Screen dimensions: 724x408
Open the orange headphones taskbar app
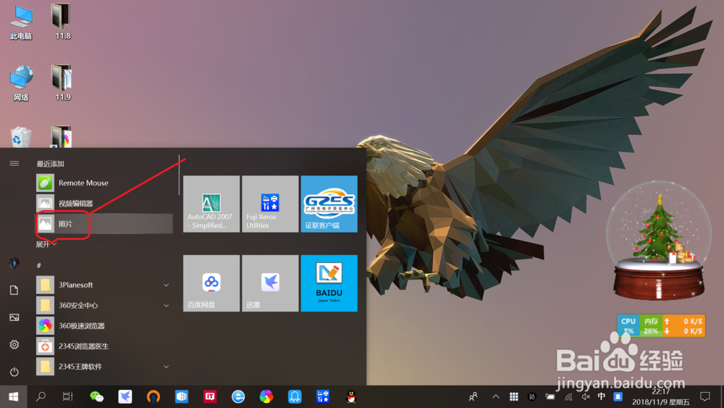(153, 396)
